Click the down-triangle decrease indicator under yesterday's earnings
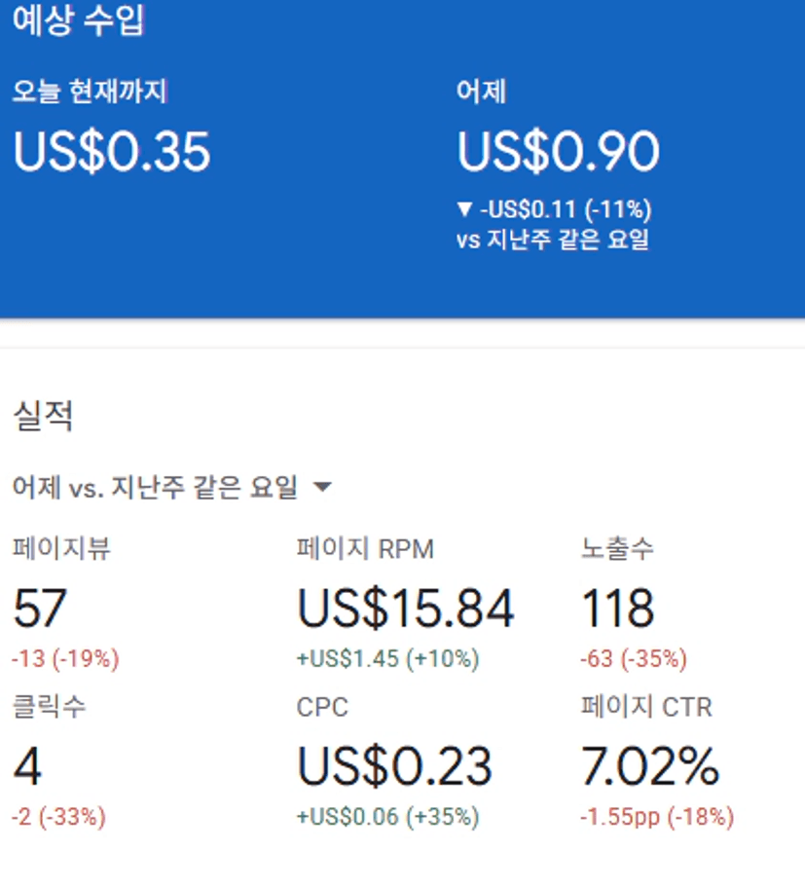This screenshot has height=889, width=805. click(464, 209)
